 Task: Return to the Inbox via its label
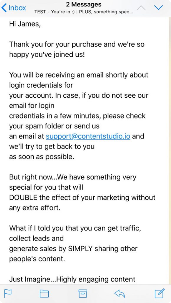click(x=17, y=8)
